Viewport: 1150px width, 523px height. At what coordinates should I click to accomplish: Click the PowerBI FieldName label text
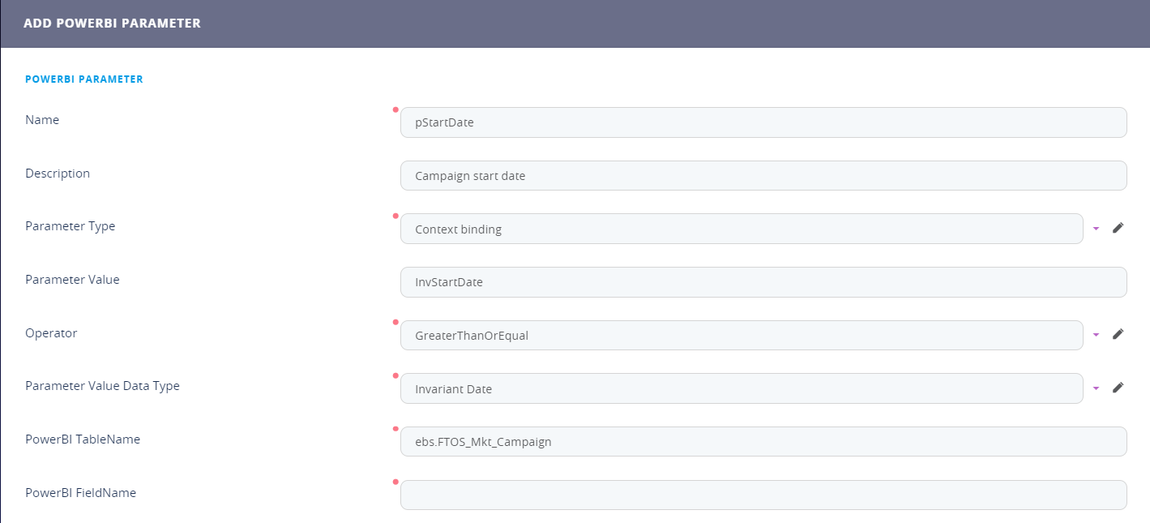click(x=80, y=492)
